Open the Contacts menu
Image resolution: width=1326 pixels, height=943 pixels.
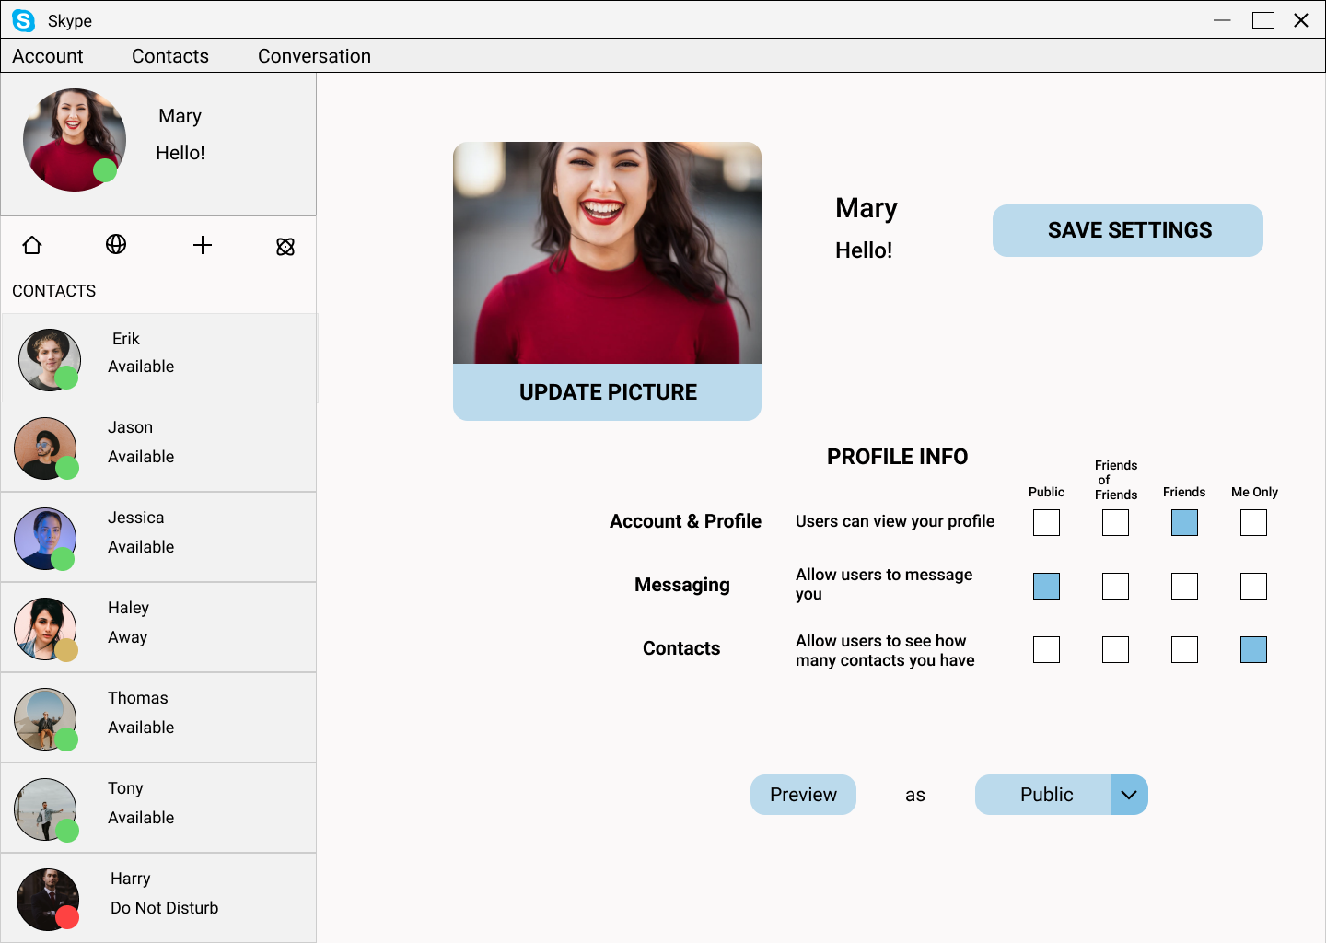(x=170, y=56)
